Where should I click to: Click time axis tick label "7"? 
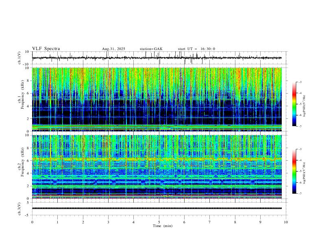coord(210,222)
